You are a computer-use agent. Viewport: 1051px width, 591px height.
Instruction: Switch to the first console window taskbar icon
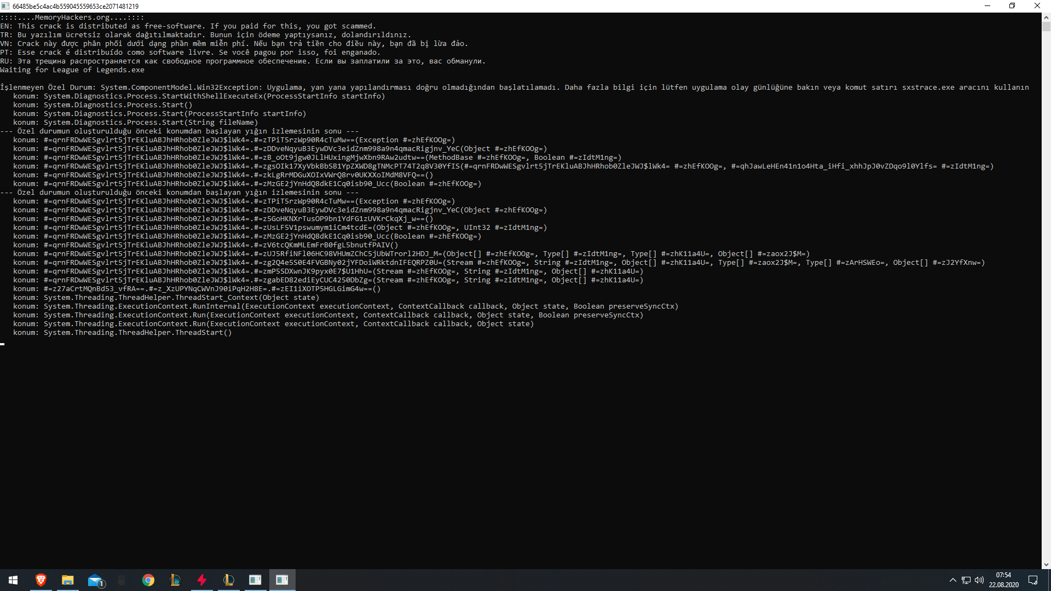256,580
